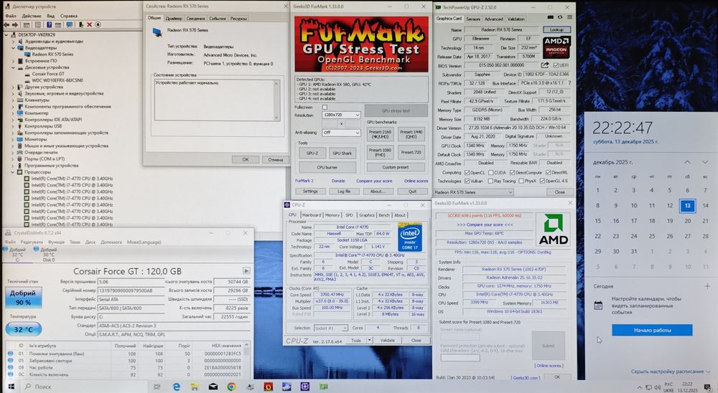Toggle PhysX checkbox in GPU-Z
Viewport: 718px width, 393px height.
click(x=521, y=181)
